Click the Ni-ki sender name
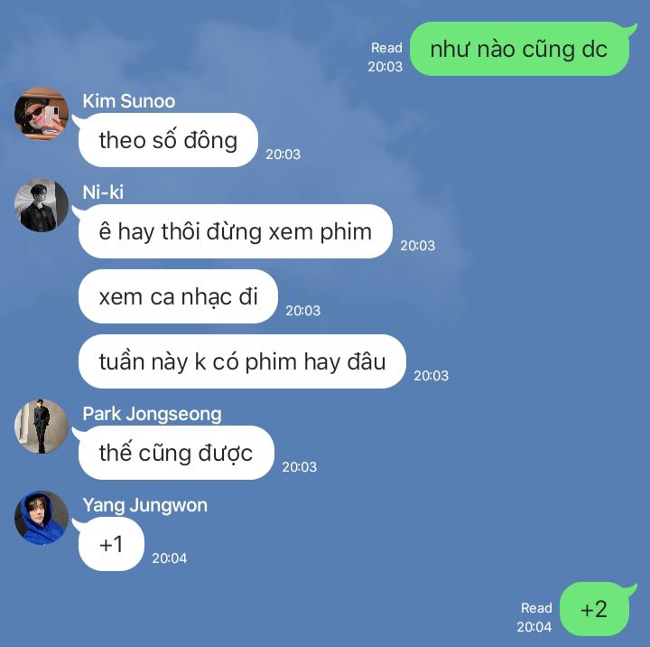 (x=103, y=192)
